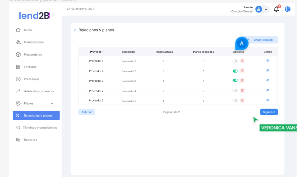Open detail eye icon for Proveedor 5
This screenshot has width=297, height=177.
(x=268, y=100)
